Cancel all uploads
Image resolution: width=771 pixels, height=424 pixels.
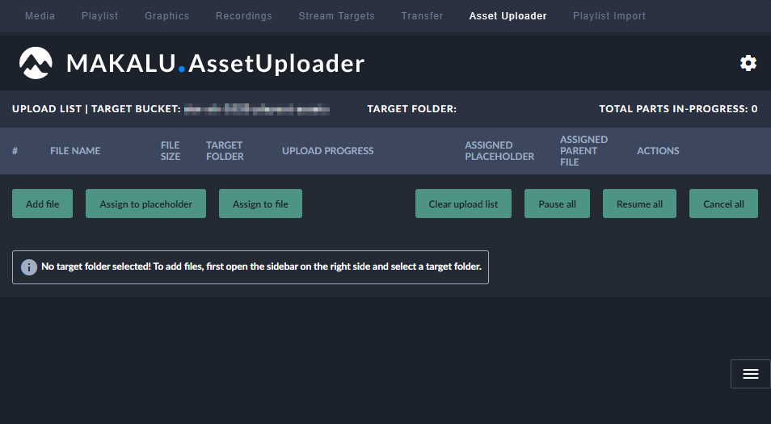pyautogui.click(x=724, y=204)
